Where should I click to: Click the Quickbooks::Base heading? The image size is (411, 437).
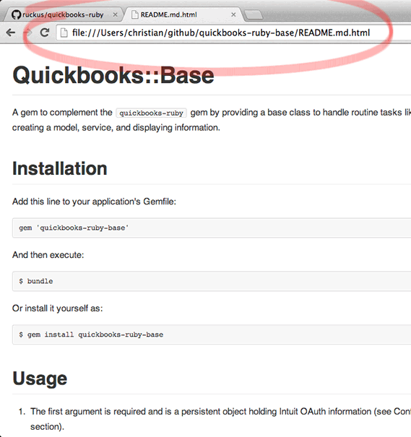(x=113, y=75)
